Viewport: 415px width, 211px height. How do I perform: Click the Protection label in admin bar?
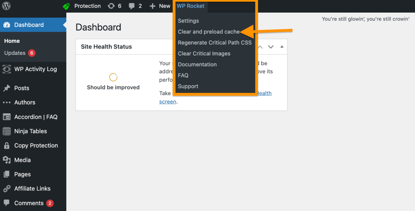point(87,6)
